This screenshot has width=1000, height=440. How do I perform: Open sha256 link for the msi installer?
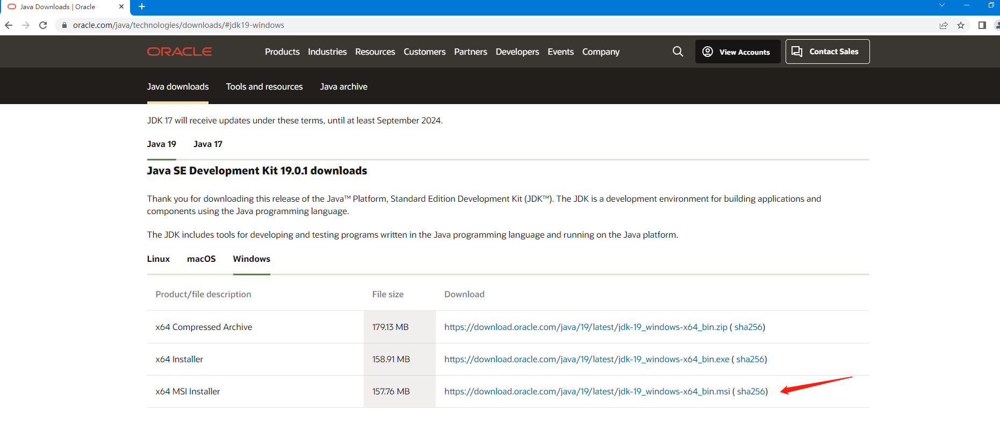point(751,391)
